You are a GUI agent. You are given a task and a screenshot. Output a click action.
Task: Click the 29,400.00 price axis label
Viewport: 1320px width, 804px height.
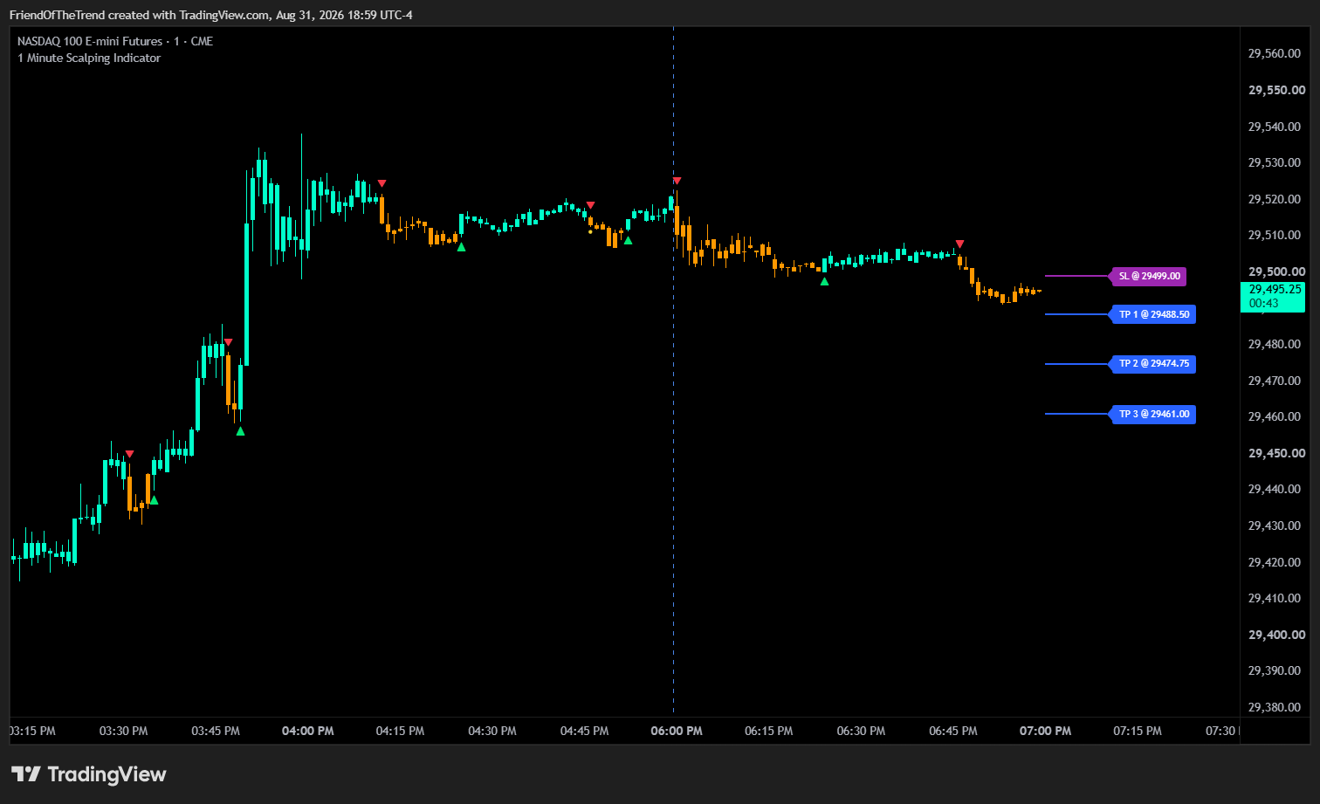tap(1277, 635)
